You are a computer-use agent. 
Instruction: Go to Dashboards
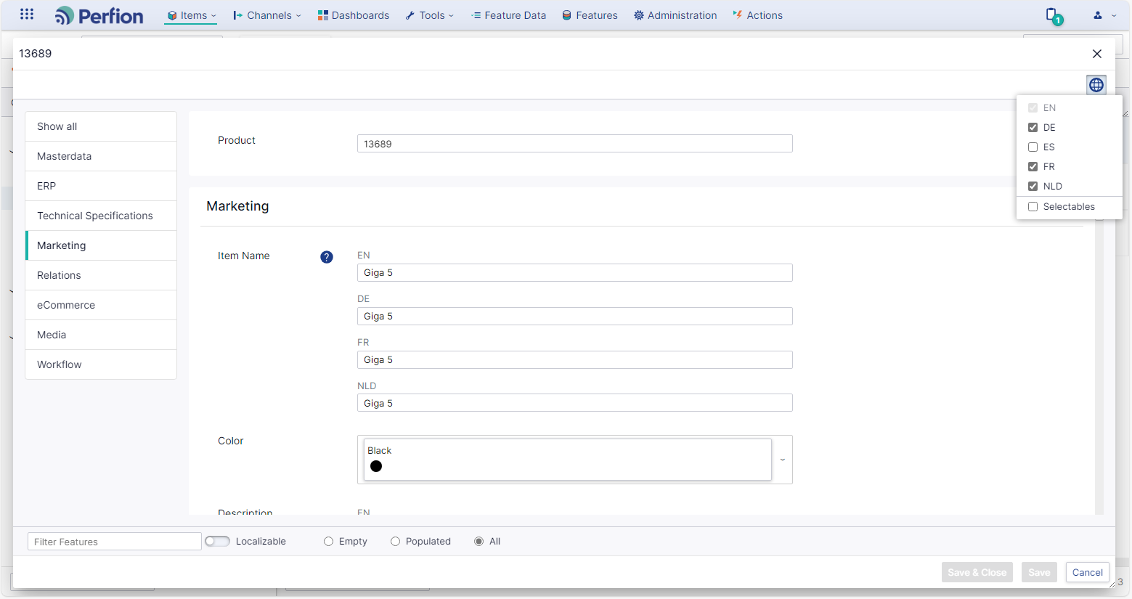pos(354,15)
